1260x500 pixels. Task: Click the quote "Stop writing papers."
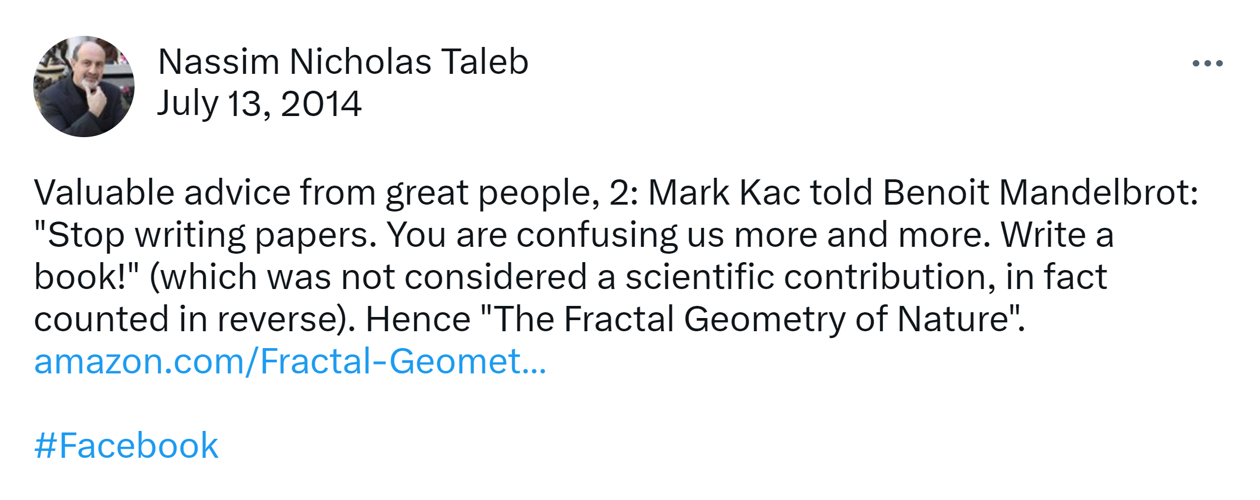click(x=206, y=235)
